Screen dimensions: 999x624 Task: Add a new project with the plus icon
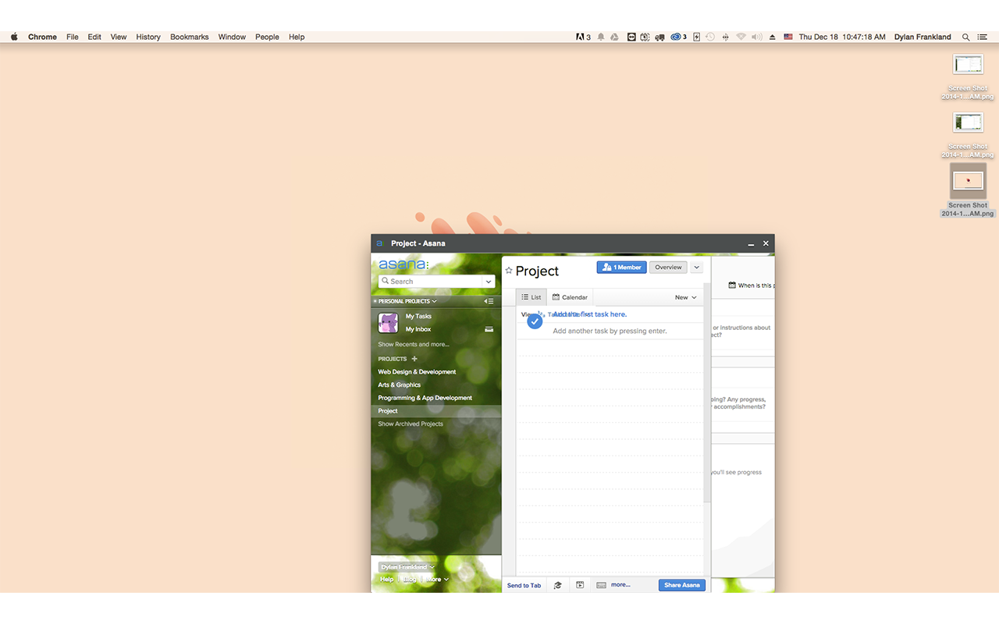click(414, 359)
